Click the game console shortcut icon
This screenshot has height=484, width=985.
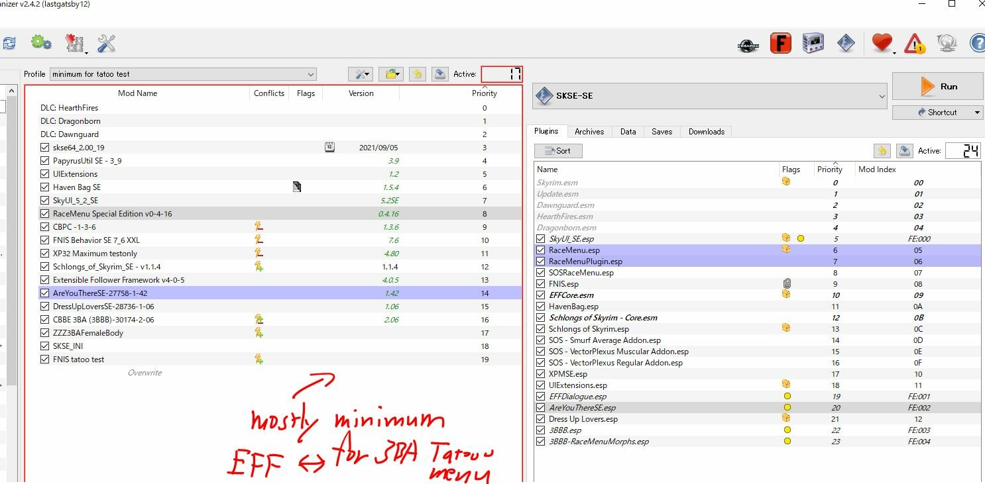813,44
